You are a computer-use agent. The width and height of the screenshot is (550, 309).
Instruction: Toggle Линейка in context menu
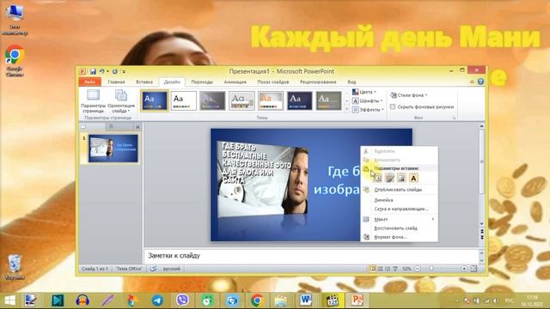(x=399, y=200)
